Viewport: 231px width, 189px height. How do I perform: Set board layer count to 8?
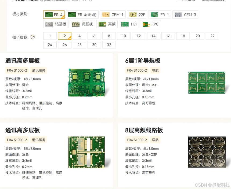point(109,36)
